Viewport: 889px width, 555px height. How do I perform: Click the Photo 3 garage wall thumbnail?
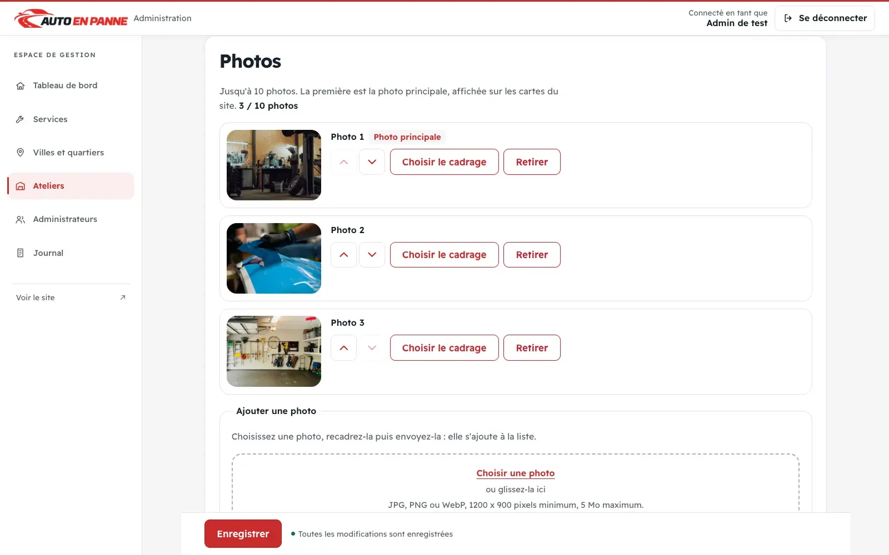coord(274,351)
